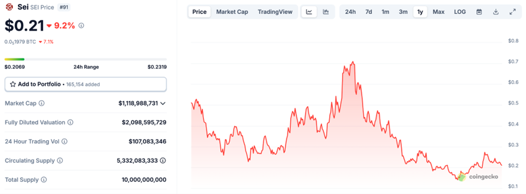Switch to candlestick chart icon
The image size is (526, 194).
[x=326, y=12]
